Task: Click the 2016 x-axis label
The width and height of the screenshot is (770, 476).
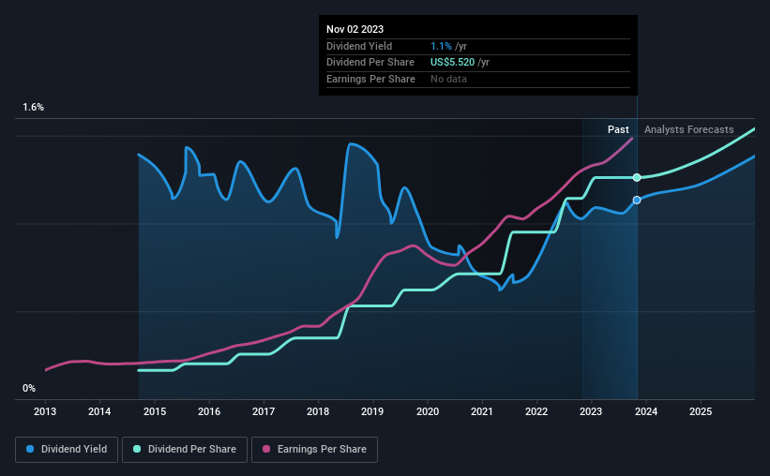Action: pos(209,411)
